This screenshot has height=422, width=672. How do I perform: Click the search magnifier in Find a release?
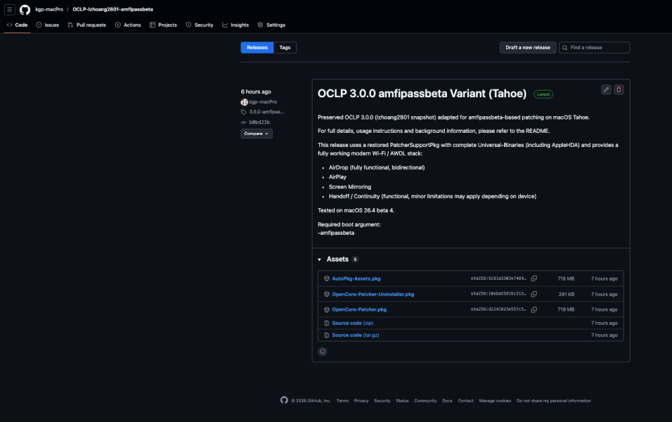[x=565, y=48]
